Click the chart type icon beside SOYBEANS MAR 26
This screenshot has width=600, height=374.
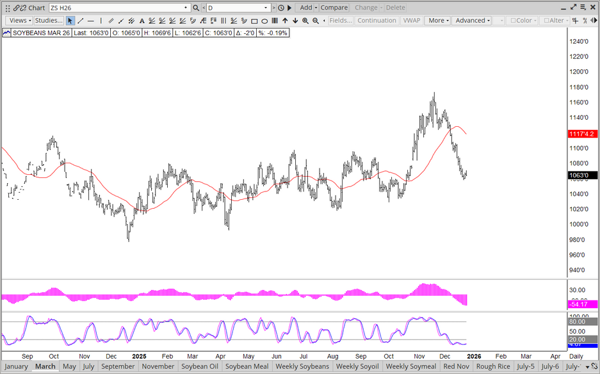(x=6, y=33)
